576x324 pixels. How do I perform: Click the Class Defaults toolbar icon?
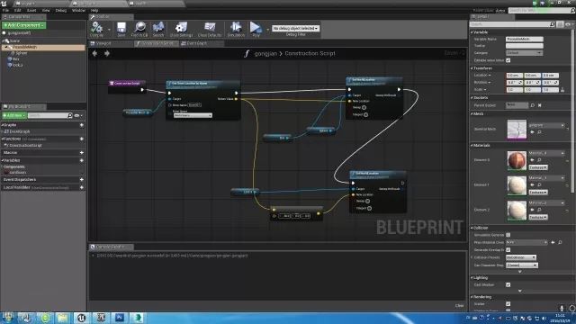pyautogui.click(x=210, y=28)
